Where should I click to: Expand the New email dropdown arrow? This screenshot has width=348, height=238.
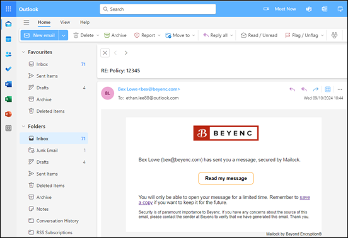click(x=64, y=35)
